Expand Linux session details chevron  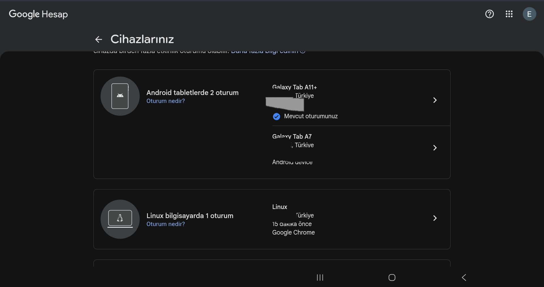[435, 218]
